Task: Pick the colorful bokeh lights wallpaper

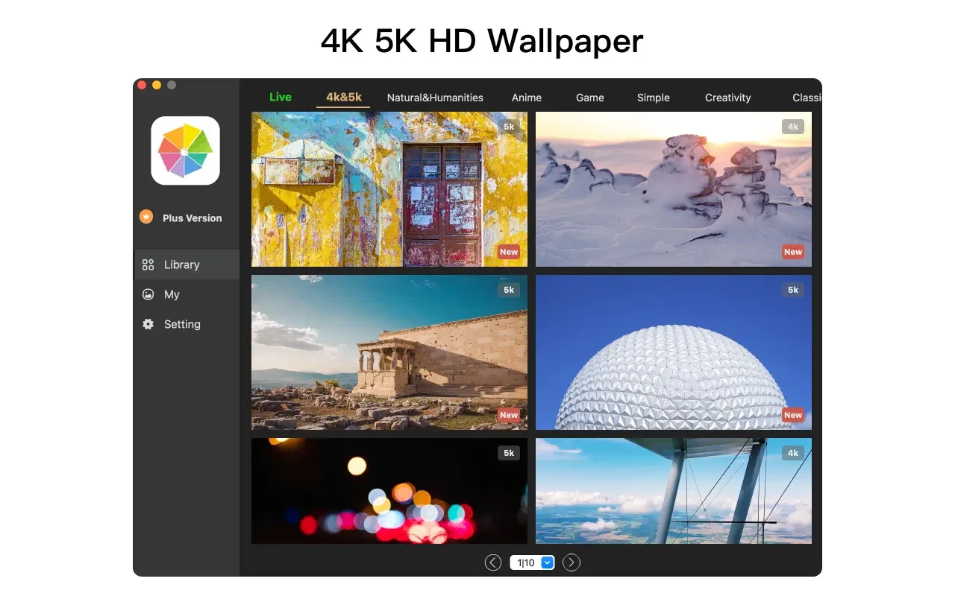Action: [389, 490]
